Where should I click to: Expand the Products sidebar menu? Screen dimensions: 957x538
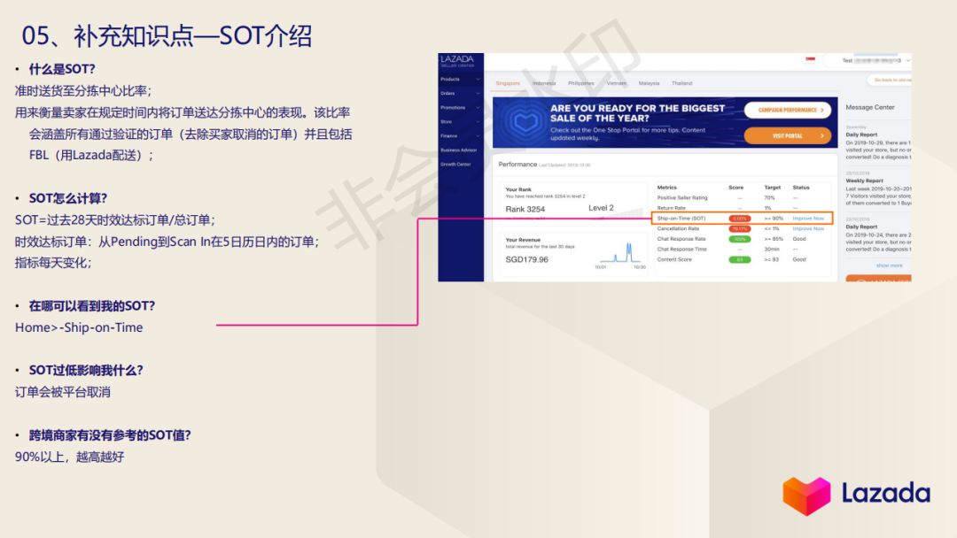click(460, 80)
